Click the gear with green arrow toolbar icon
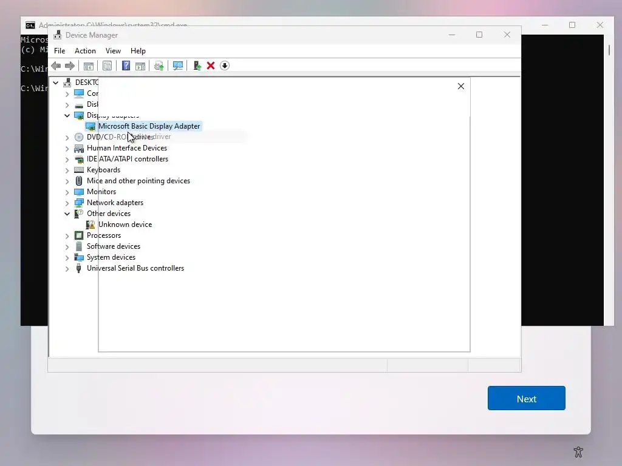The height and width of the screenshot is (466, 622). pyautogui.click(x=159, y=66)
